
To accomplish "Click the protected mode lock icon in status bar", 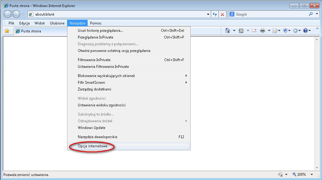I will (x=280, y=174).
